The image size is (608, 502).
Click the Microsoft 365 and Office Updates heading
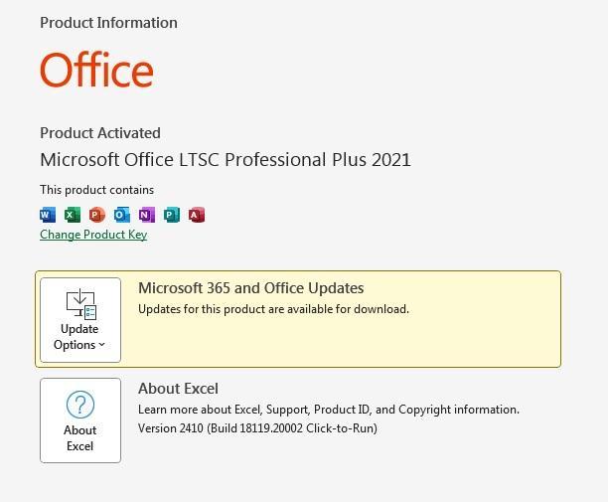251,288
